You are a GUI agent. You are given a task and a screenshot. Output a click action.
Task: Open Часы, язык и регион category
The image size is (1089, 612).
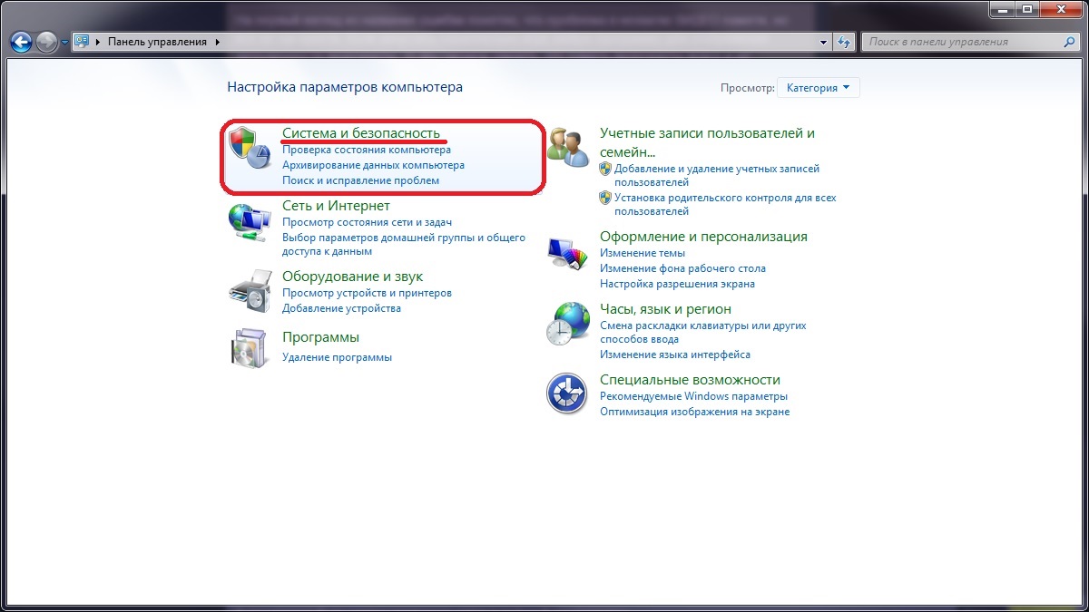click(x=665, y=309)
